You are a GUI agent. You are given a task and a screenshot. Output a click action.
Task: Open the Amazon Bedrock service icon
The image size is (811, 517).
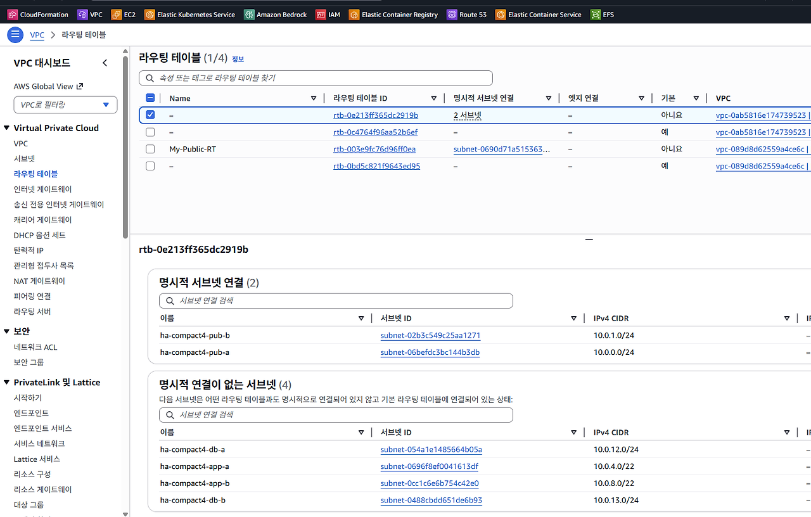[249, 15]
